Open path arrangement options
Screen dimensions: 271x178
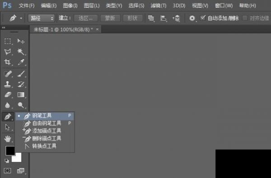point(176,18)
